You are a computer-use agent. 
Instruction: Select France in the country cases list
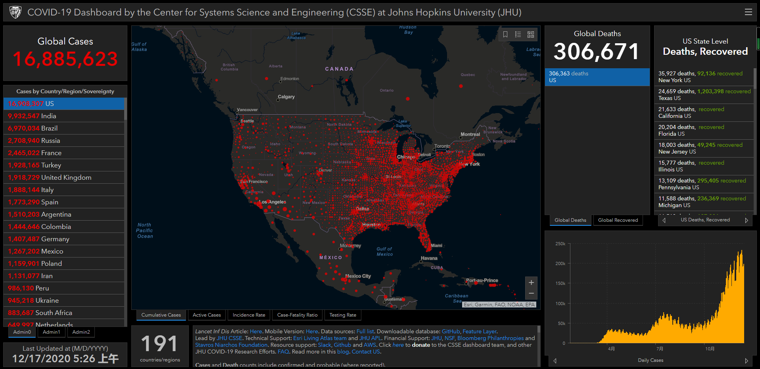click(64, 153)
